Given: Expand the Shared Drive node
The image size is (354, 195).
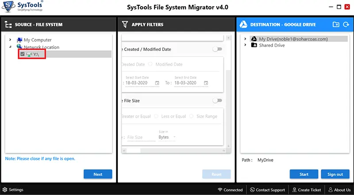Looking at the screenshot, I should click(245, 45).
